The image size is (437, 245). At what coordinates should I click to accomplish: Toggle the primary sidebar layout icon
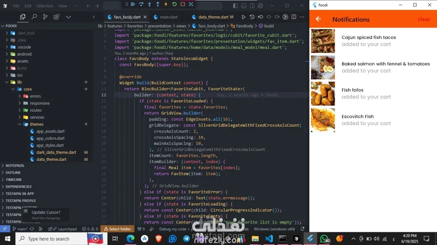pyautogui.click(x=235, y=6)
